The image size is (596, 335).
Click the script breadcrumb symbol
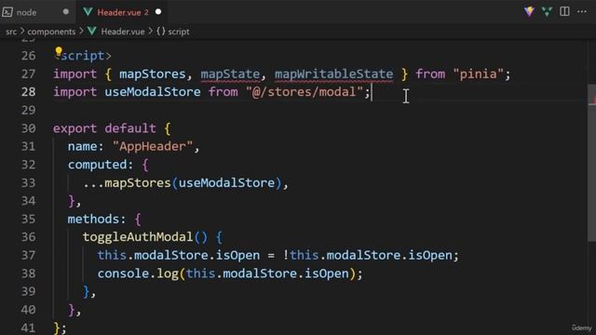179,32
